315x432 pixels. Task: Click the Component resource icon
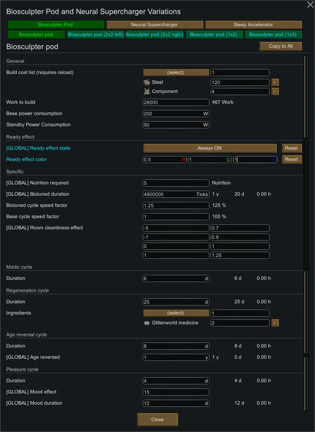(147, 92)
